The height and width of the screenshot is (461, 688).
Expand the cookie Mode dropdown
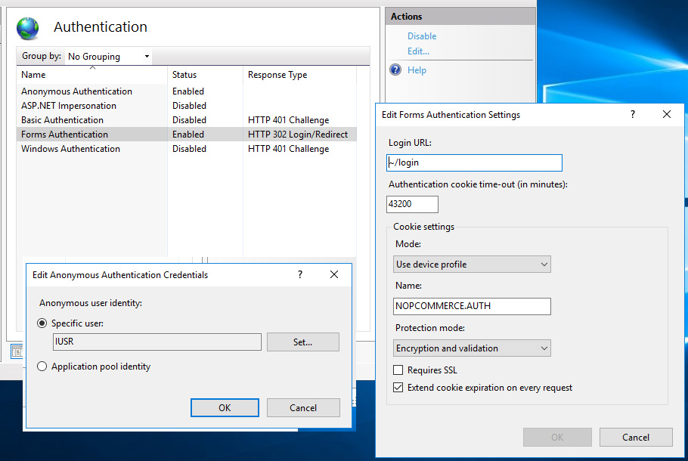[473, 265]
